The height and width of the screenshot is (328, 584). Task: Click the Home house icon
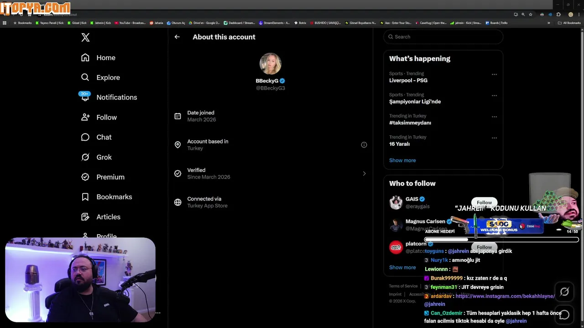pos(85,57)
